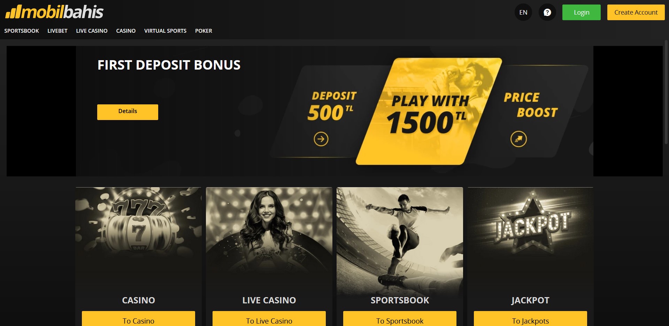
Task: Click the green Login button
Action: click(581, 13)
